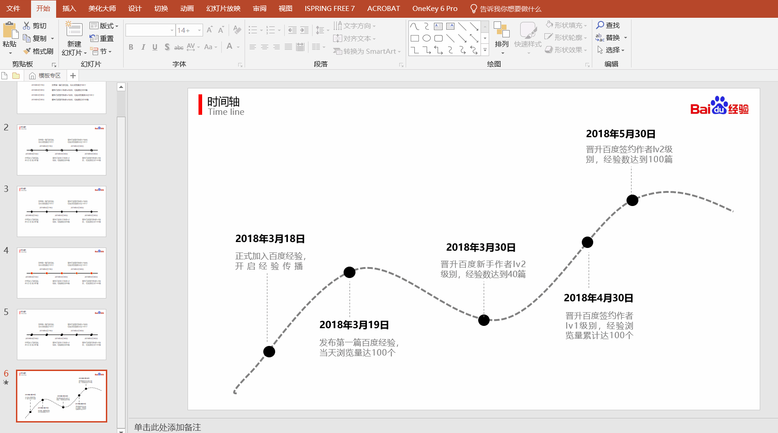Select the rectangle shape in shapes gallery

[414, 38]
